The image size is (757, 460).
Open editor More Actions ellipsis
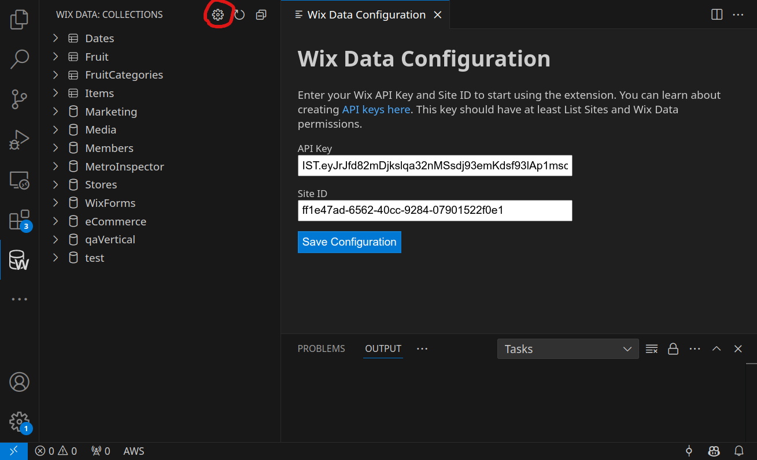tap(738, 15)
